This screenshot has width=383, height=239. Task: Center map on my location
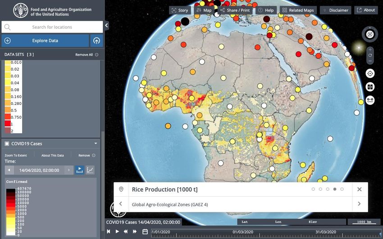[370, 73]
